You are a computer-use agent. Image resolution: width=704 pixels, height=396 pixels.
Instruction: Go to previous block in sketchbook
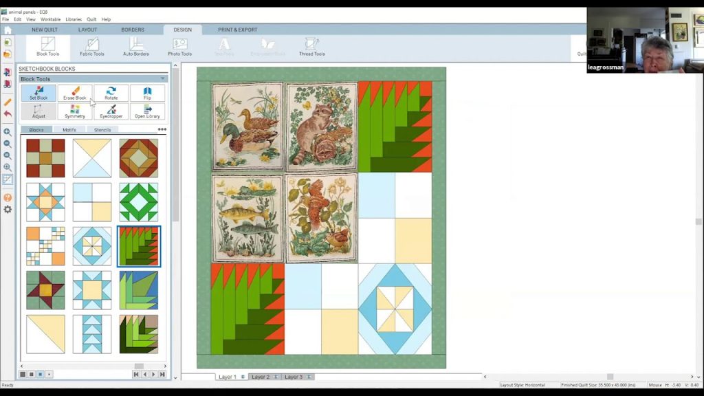pos(144,374)
